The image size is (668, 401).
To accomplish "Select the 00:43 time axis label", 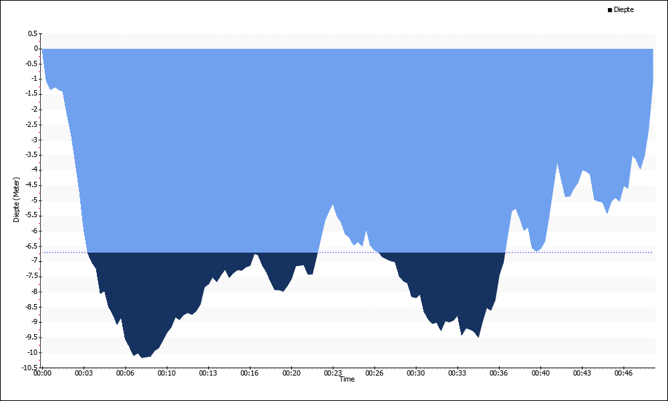I will tap(582, 374).
